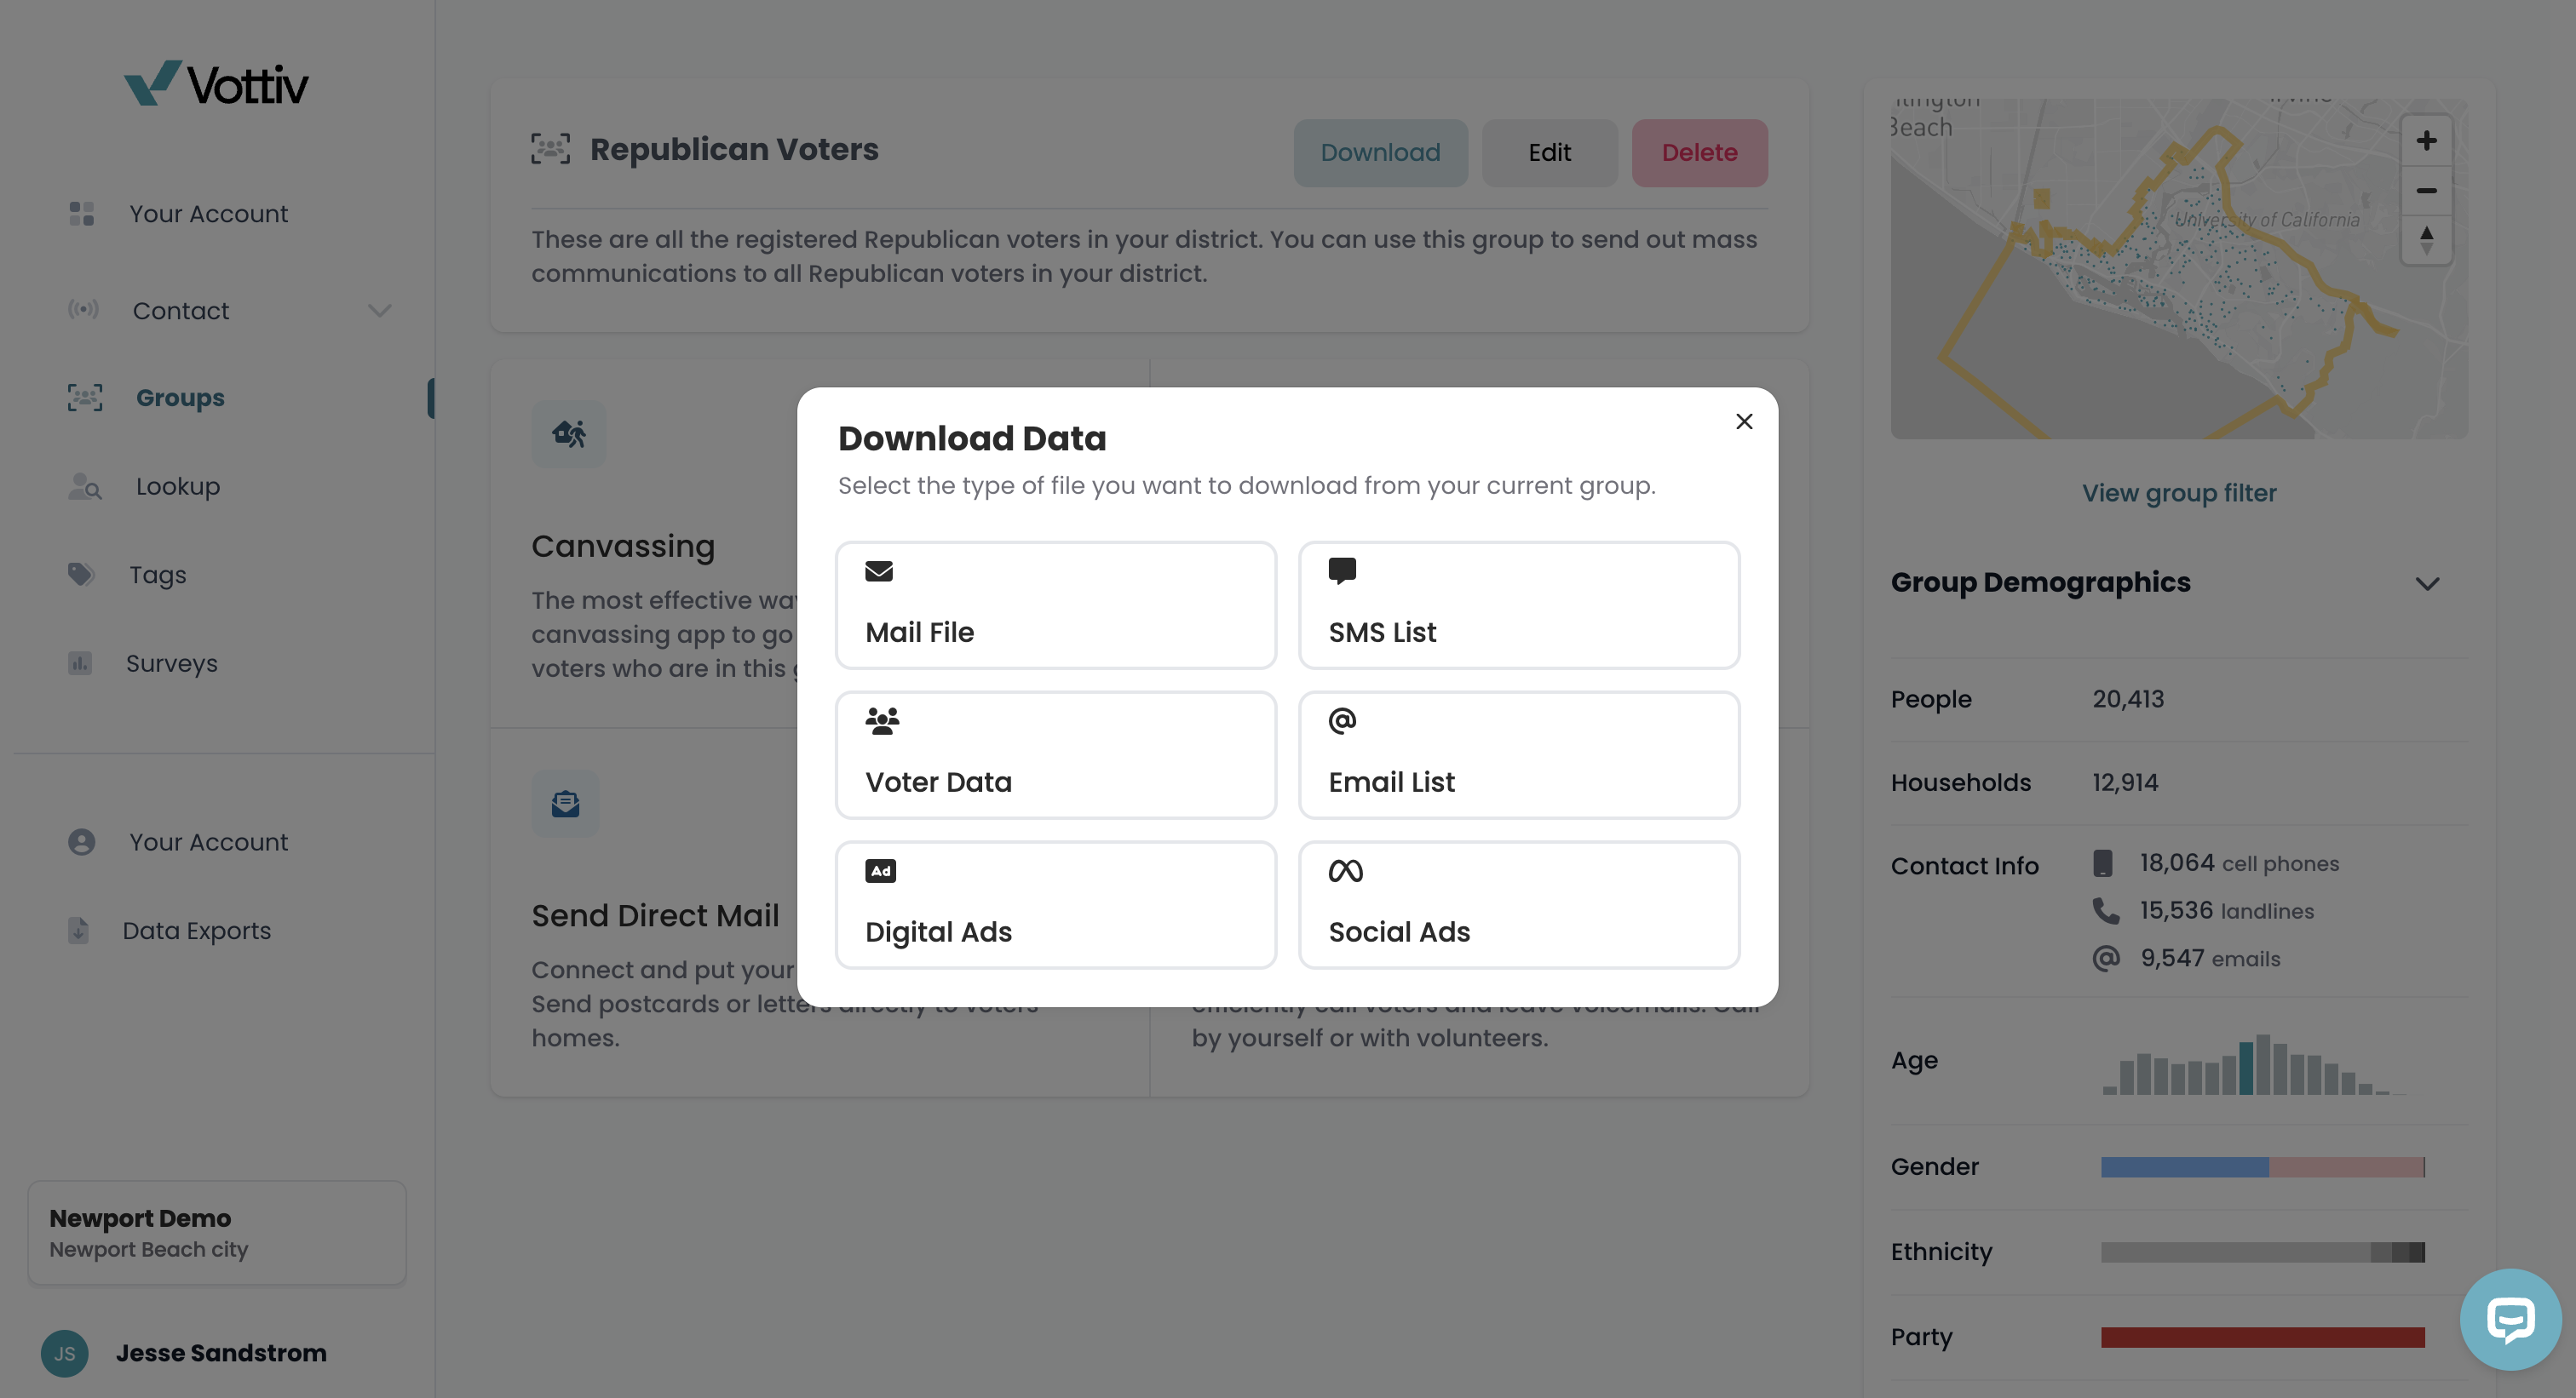Click the Tags icon in the sidebar
The image size is (2576, 1398).
[x=81, y=575]
